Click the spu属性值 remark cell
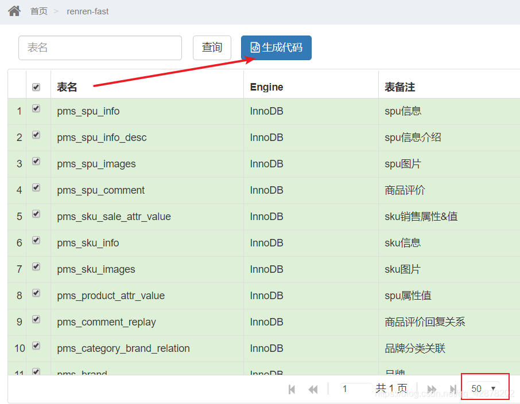 click(x=449, y=296)
